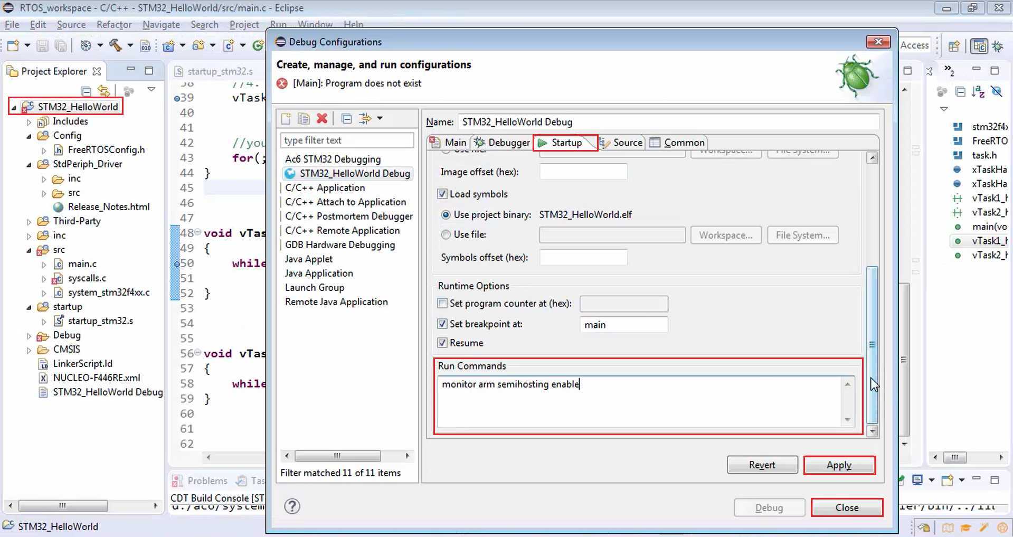Screen dimensions: 1013x537
Task: Click the Save All icon in toolbar
Action: coord(61,46)
